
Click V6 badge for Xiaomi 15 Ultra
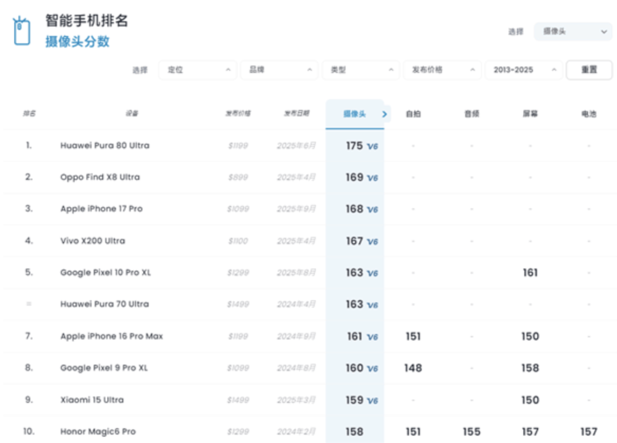372,401
